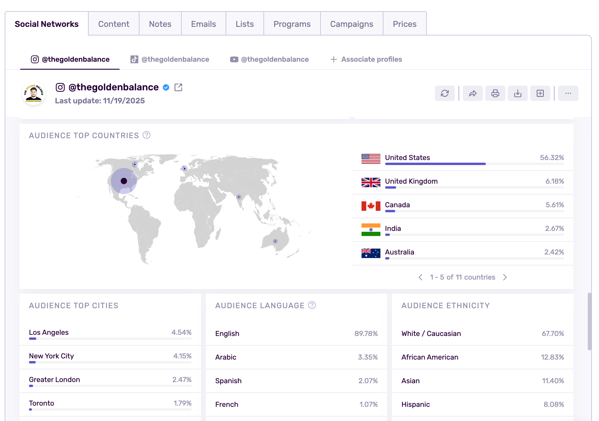599x421 pixels.
Task: Click the print report icon
Action: pyautogui.click(x=495, y=94)
